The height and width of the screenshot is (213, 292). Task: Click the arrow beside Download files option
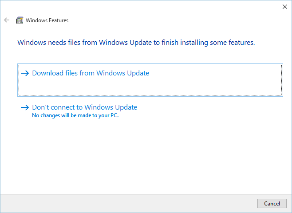[x=25, y=73]
